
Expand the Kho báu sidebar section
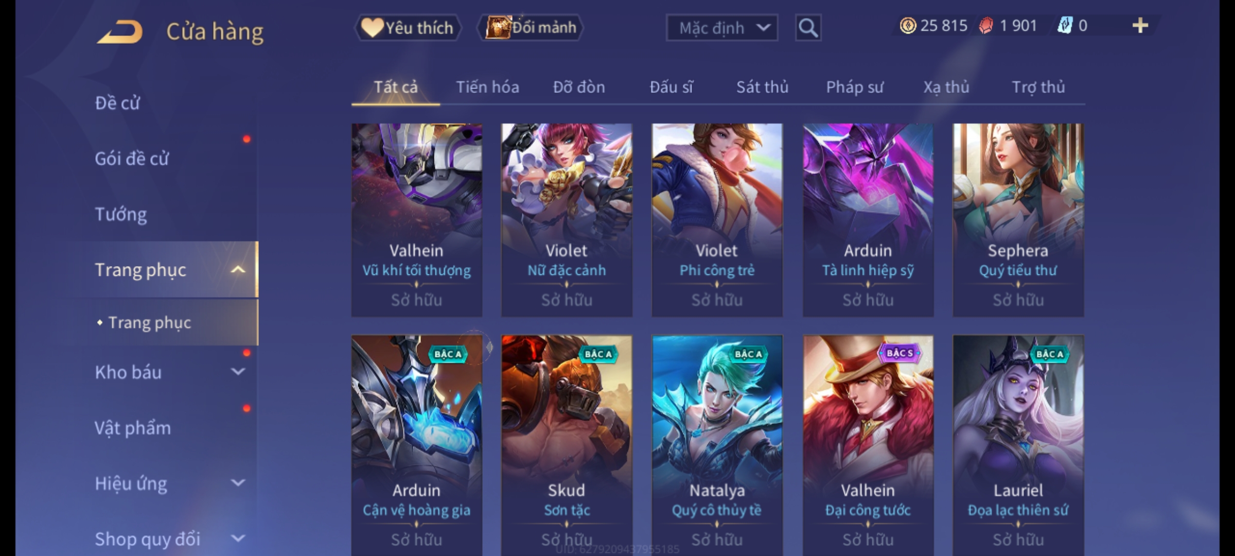(238, 372)
